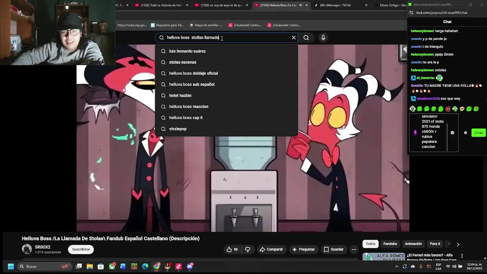This screenshot has width=487, height=274.
Task: Insert the red angry face emote
Action: tap(448, 109)
